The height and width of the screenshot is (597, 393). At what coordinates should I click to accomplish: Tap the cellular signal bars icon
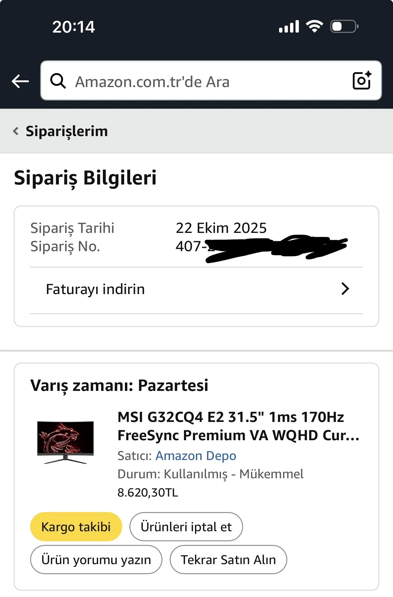289,27
